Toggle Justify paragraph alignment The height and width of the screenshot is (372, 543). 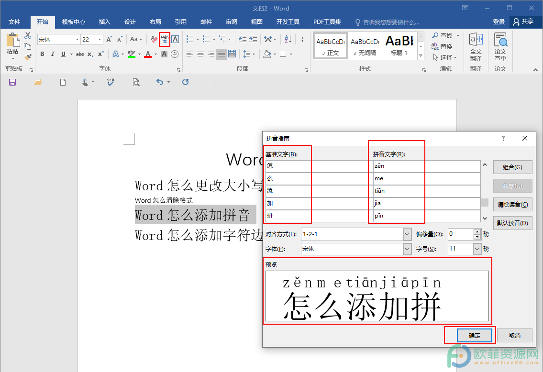(222, 54)
